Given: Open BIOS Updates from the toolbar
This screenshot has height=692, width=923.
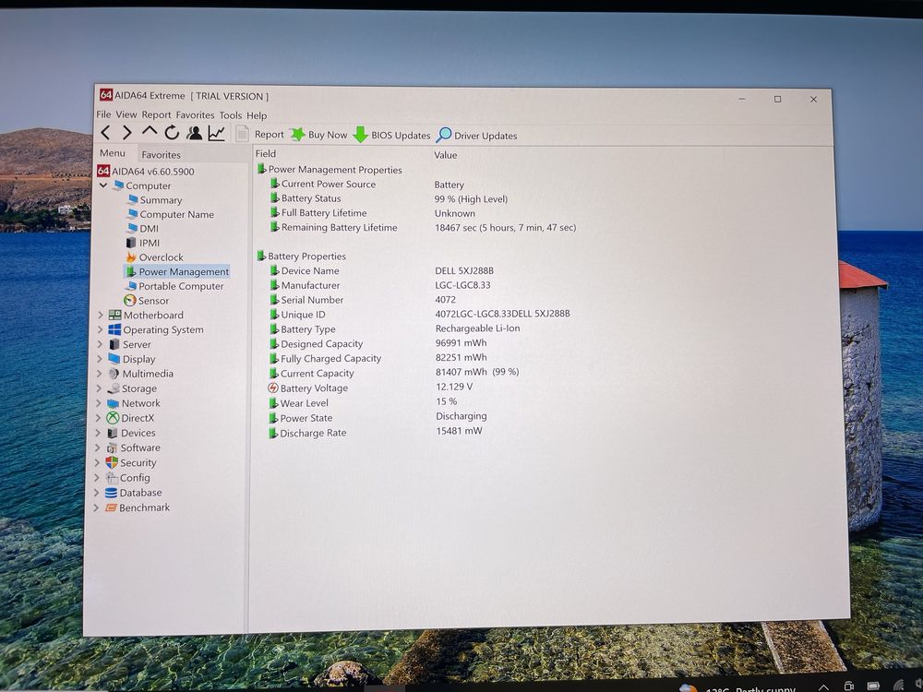Looking at the screenshot, I should pyautogui.click(x=392, y=136).
